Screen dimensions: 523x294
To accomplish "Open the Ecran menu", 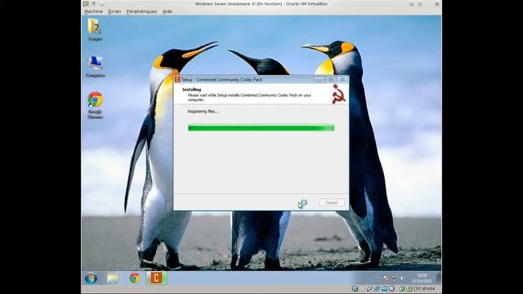I will pyautogui.click(x=114, y=11).
